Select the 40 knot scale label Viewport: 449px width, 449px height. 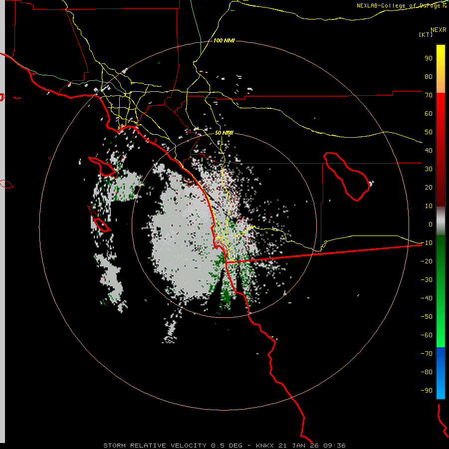tap(429, 150)
